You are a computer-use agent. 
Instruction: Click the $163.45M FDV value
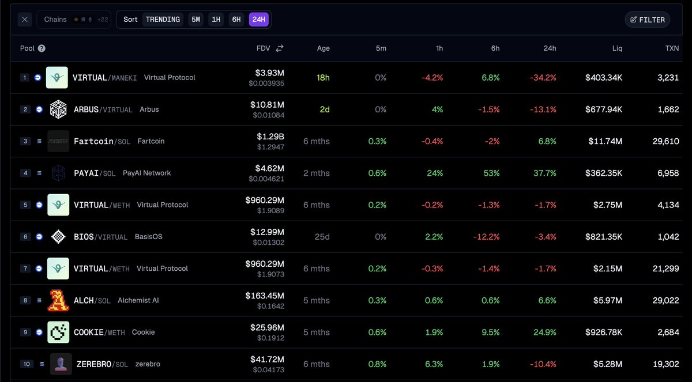(265, 296)
